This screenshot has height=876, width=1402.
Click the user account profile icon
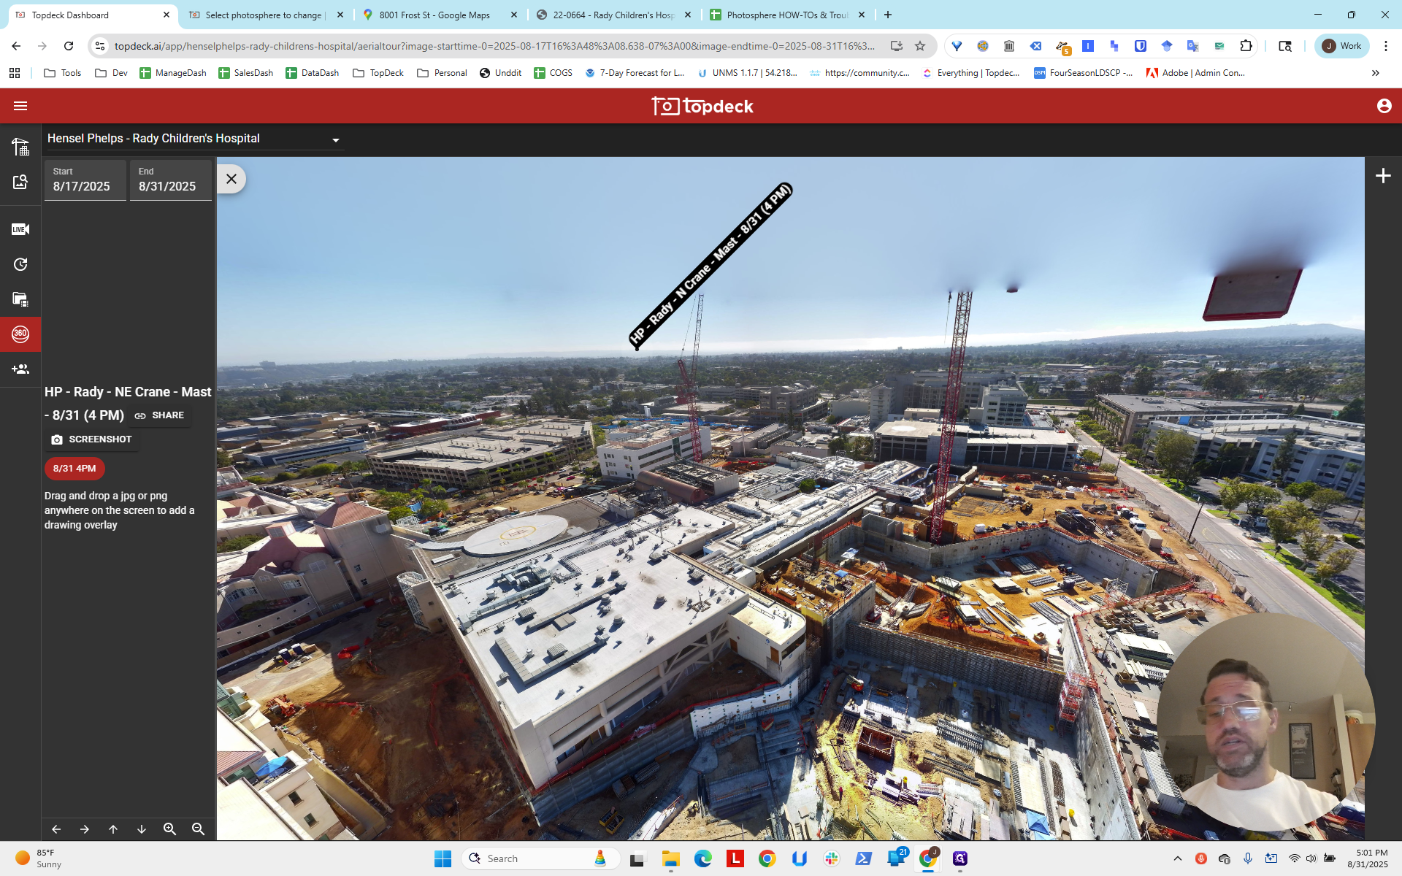click(x=1384, y=106)
